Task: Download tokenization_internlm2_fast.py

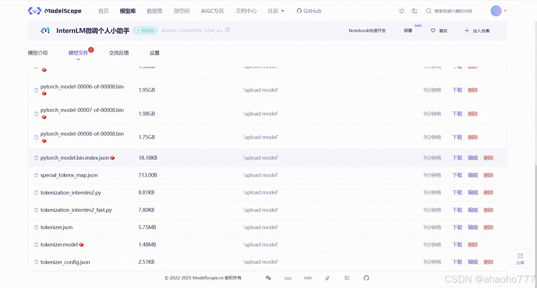Action: pos(457,210)
